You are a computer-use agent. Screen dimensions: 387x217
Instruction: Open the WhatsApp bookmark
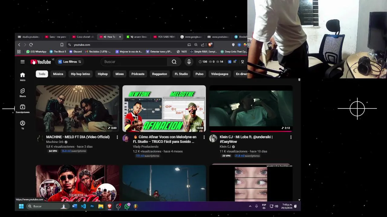point(36,52)
